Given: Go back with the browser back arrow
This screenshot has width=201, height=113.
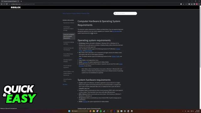Looking at the screenshot, I should [x=2, y=4].
